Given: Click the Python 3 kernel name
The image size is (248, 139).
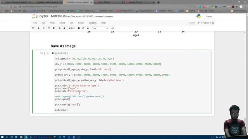Looking at the screenshot, I should pyautogui.click(x=207, y=23).
